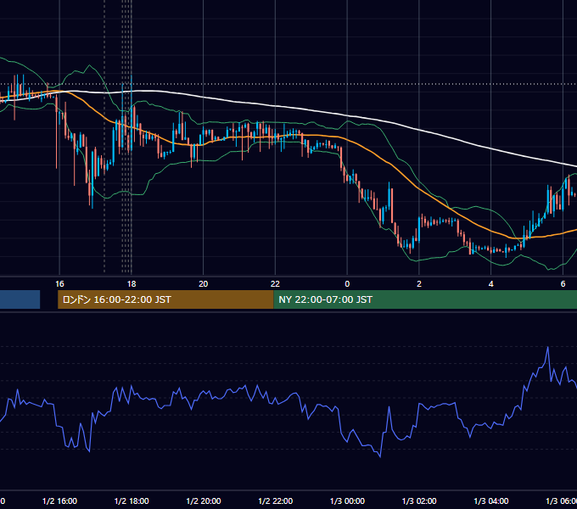Click the 22 hour label on price chart axis
This screenshot has width=577, height=509.
(275, 284)
